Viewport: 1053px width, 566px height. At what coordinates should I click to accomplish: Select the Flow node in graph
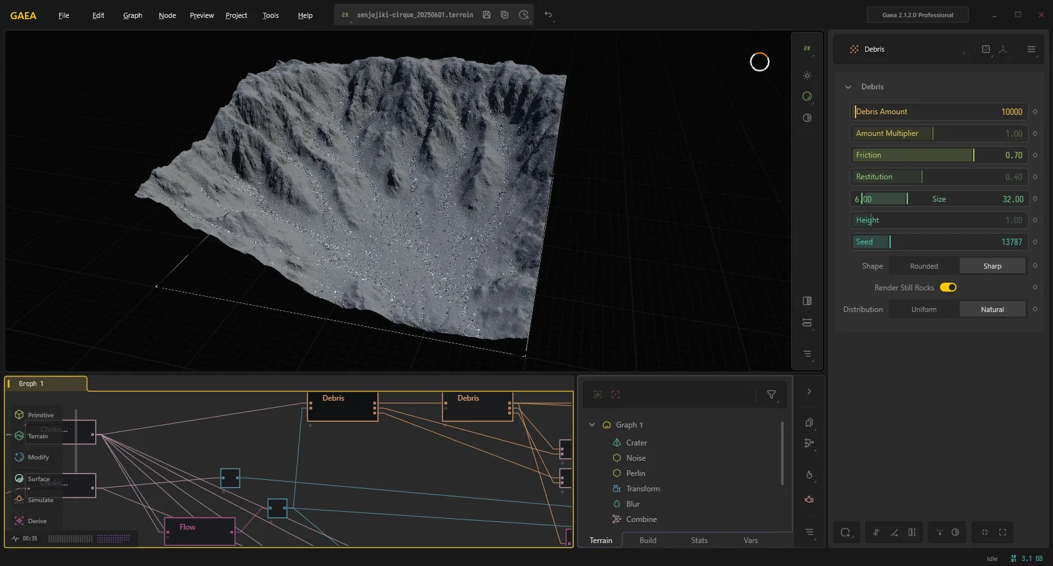pyautogui.click(x=200, y=531)
